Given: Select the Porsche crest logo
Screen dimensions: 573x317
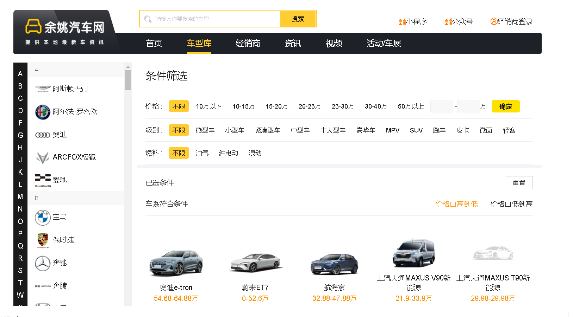Looking at the screenshot, I should coord(43,240).
